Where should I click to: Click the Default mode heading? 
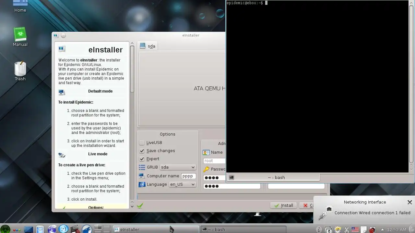pos(100,91)
